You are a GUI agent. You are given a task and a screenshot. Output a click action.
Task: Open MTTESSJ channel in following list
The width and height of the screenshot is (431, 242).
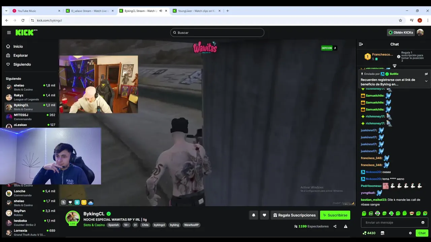pos(30,117)
